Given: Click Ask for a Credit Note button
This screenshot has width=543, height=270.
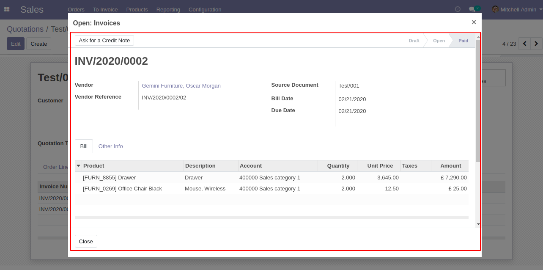Looking at the screenshot, I should pyautogui.click(x=104, y=40).
